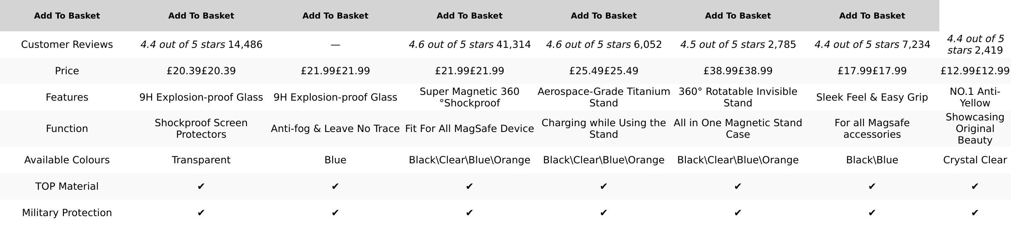The width and height of the screenshot is (1011, 226).
Task: Open the 4.4 stars 14,486 reviews link
Action: point(201,45)
